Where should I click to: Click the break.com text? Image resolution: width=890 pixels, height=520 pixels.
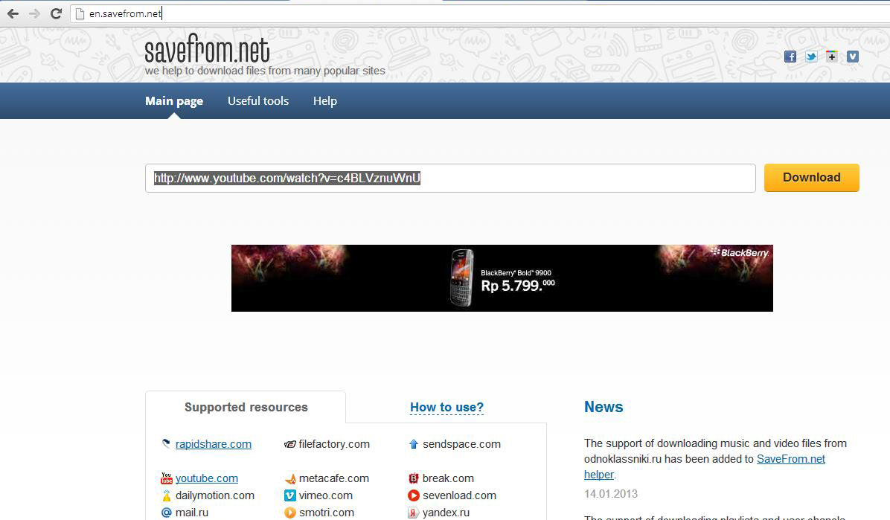click(449, 478)
